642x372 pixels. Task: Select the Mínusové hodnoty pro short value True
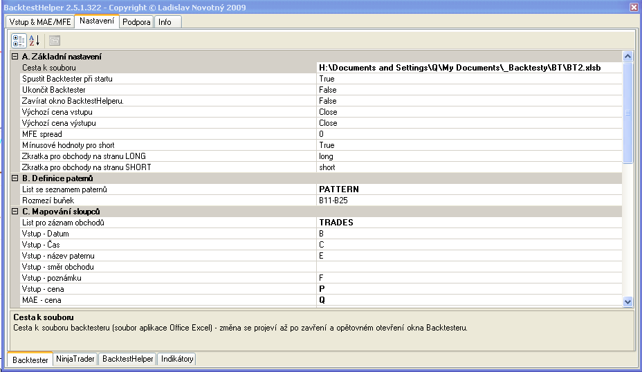[x=469, y=145]
